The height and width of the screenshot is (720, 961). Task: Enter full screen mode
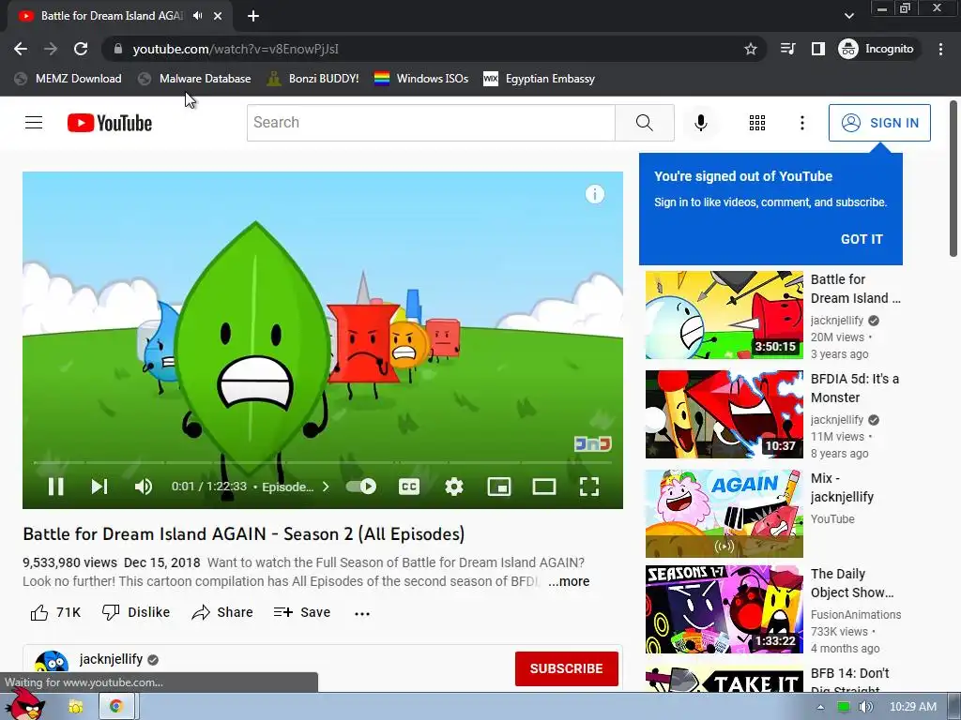(589, 487)
